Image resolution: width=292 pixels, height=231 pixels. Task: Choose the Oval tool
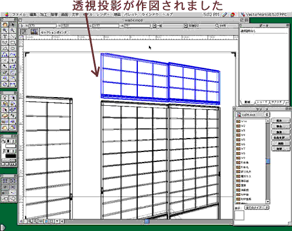point(13,49)
